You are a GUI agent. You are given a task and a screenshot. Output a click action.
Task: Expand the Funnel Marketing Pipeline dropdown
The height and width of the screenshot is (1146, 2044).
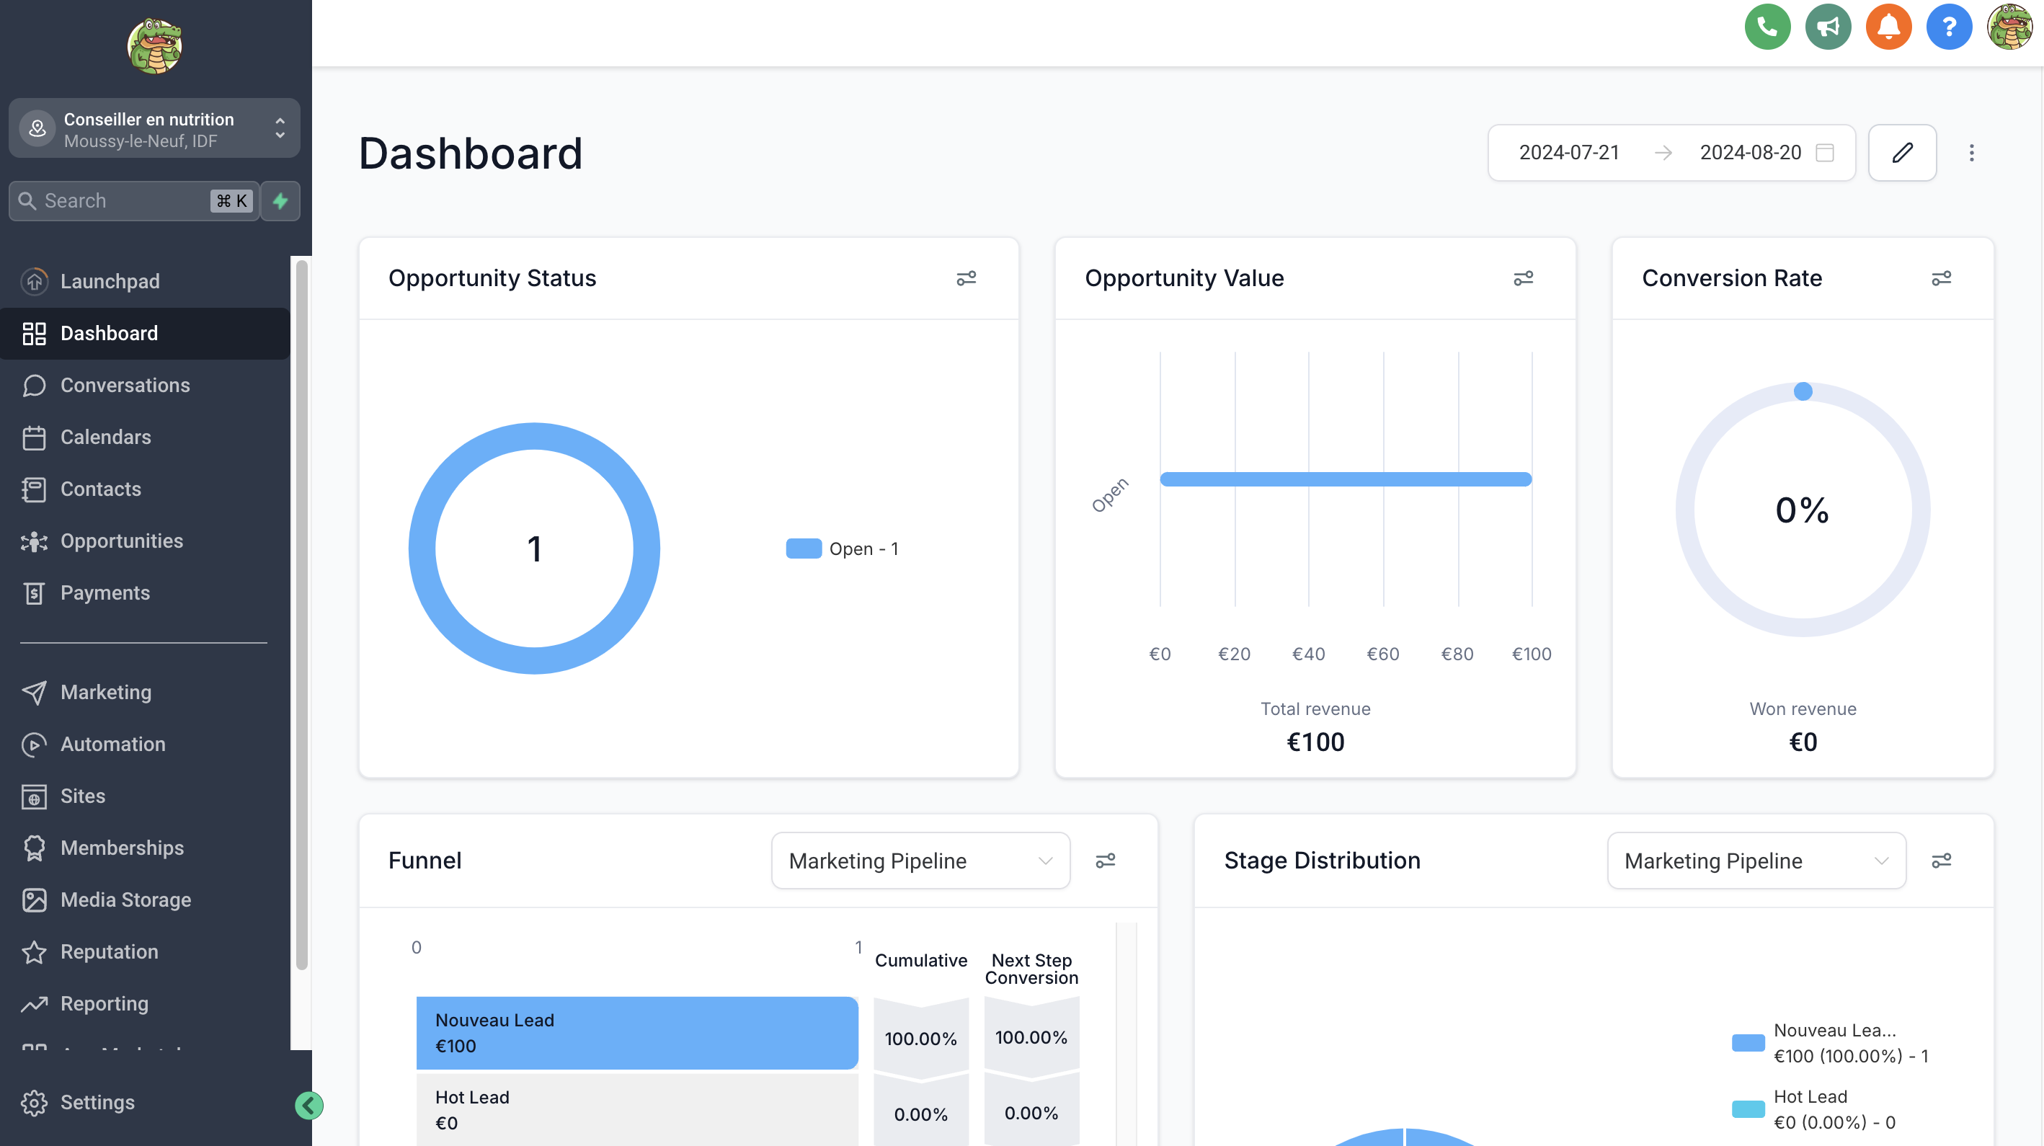tap(920, 861)
